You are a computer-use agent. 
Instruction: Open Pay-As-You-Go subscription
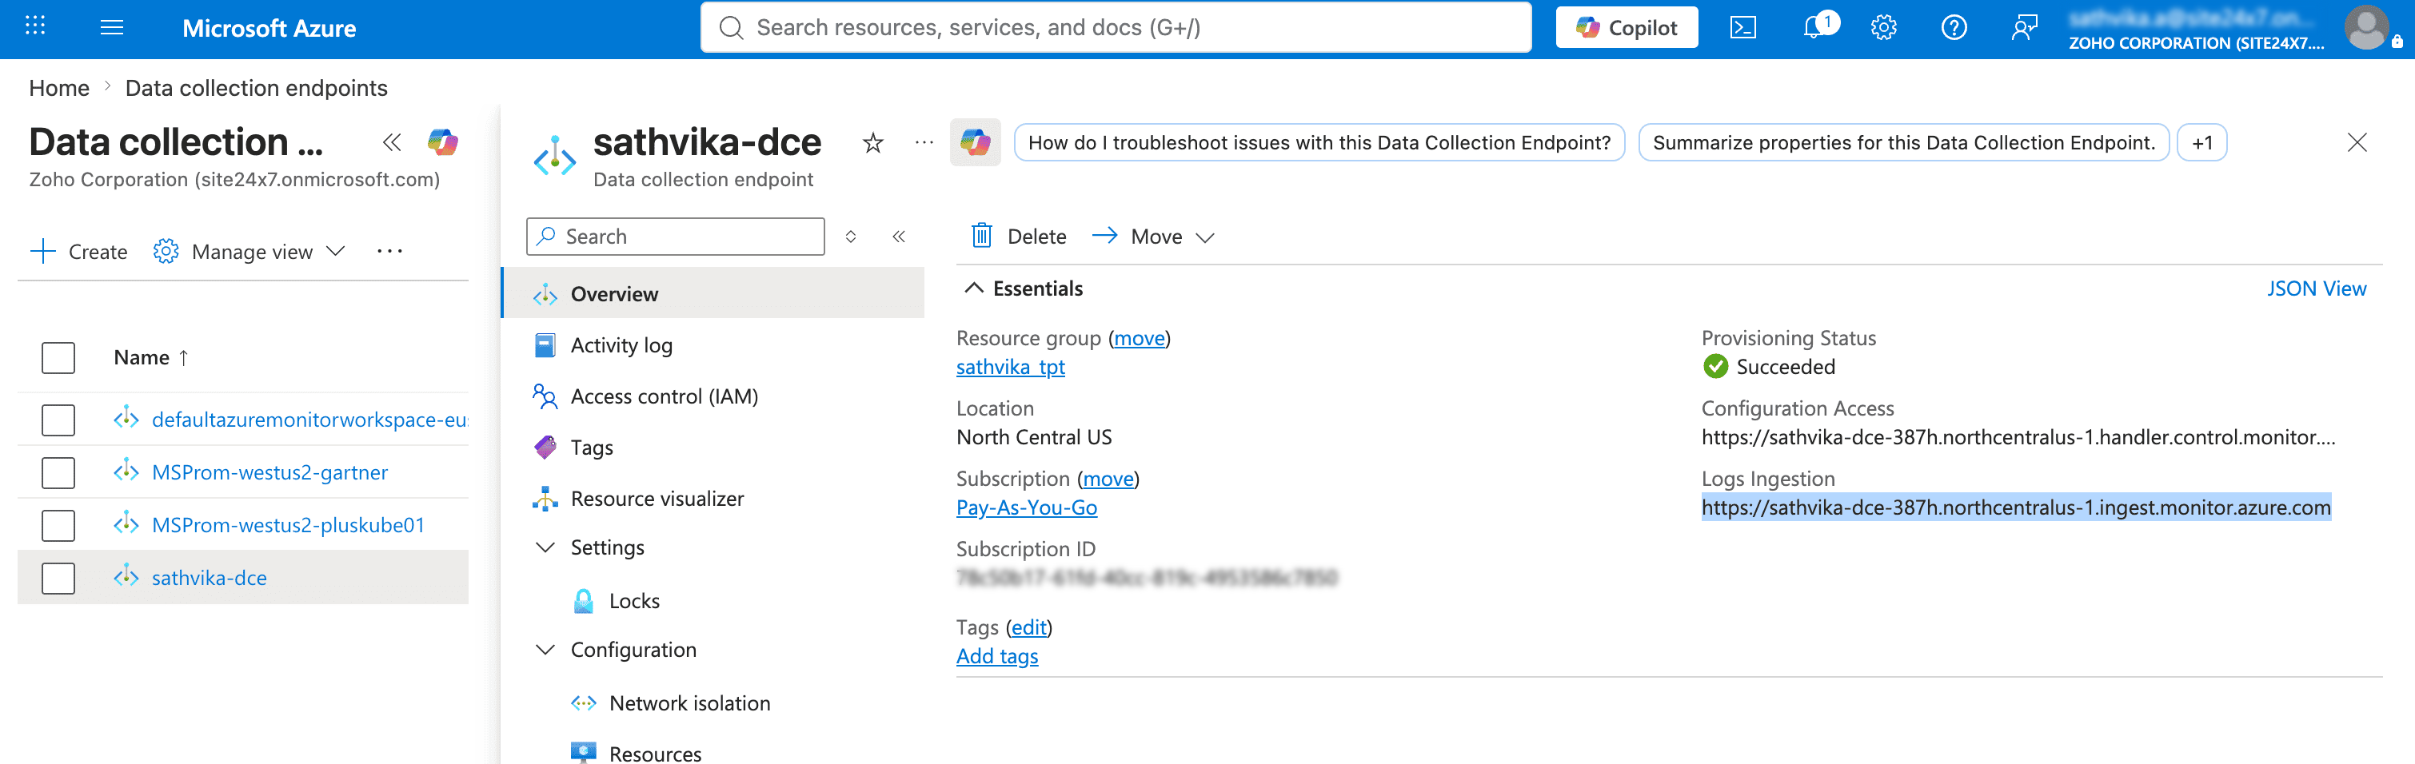(1027, 507)
